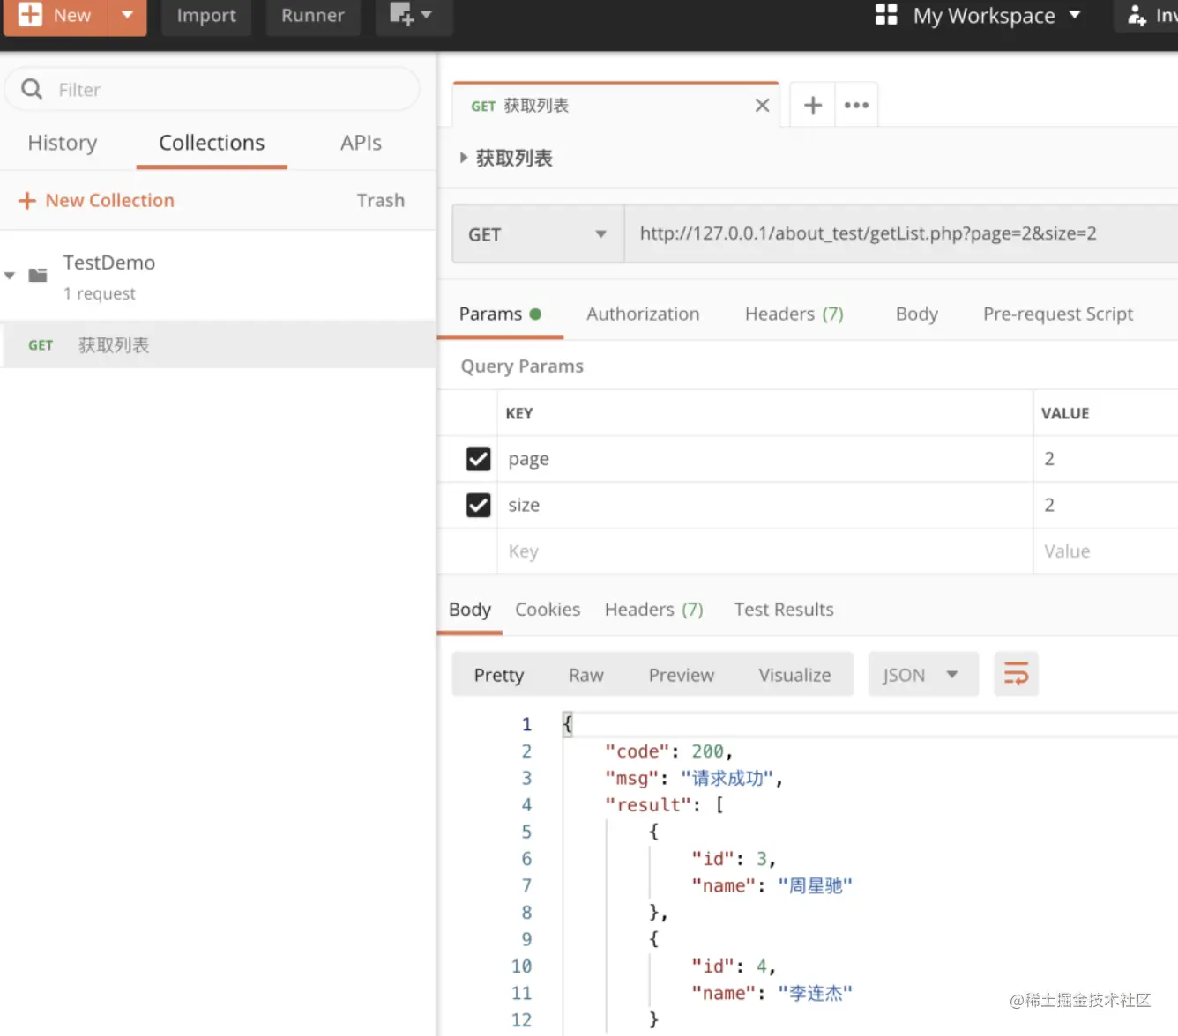Screen dimensions: 1178x1036
Task: Click the invite user icon
Action: pos(1137,15)
